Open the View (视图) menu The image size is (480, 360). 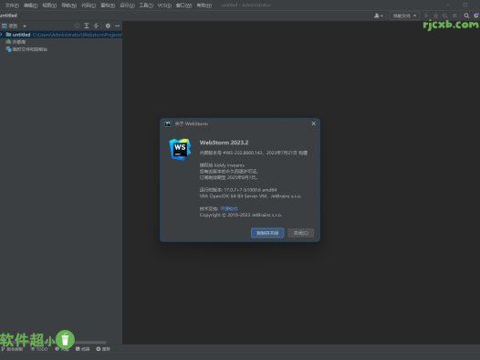49,5
